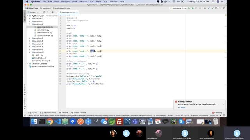Toggle the Project side tool window stripe
Image resolution: width=250 pixels, height=140 pixels.
click(25, 16)
